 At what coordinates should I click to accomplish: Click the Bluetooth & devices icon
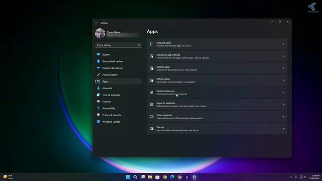(x=99, y=61)
